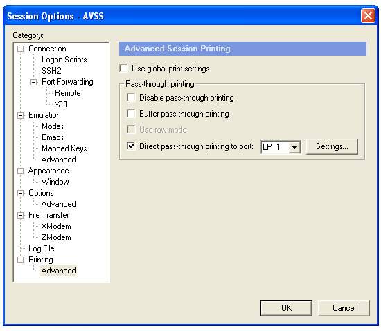
Task: Collapse the Printing tree node
Action: coord(20,260)
